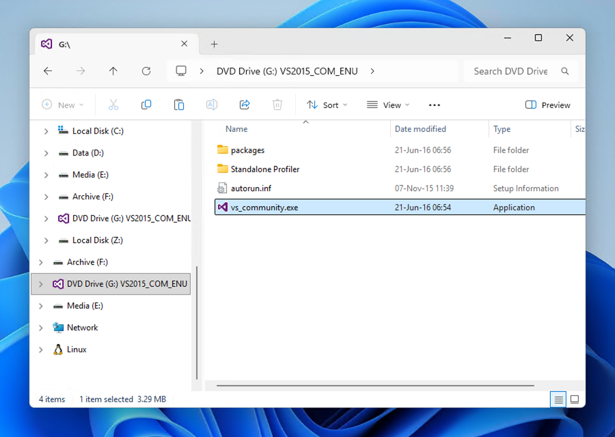Select the G:\ tab

point(117,44)
